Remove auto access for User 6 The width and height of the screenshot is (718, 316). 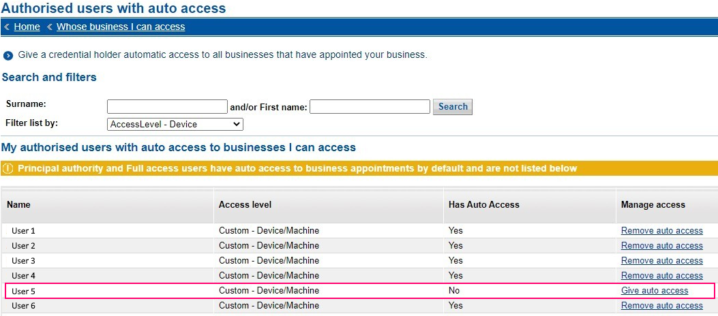coord(661,306)
